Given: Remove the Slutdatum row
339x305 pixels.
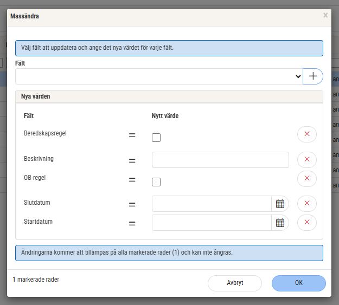Looking at the screenshot, I should point(306,203).
